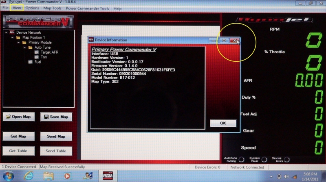Collapse the Auto Tune folder node
The height and width of the screenshot is (182, 326).
pos(24,48)
